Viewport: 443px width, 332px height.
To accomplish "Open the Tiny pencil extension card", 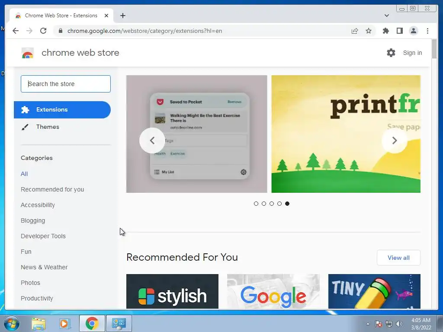I will (374, 291).
